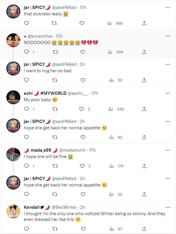176x234 pixels.
Task: Reply to the 'that sickness really' tweet
Action: 26,23
